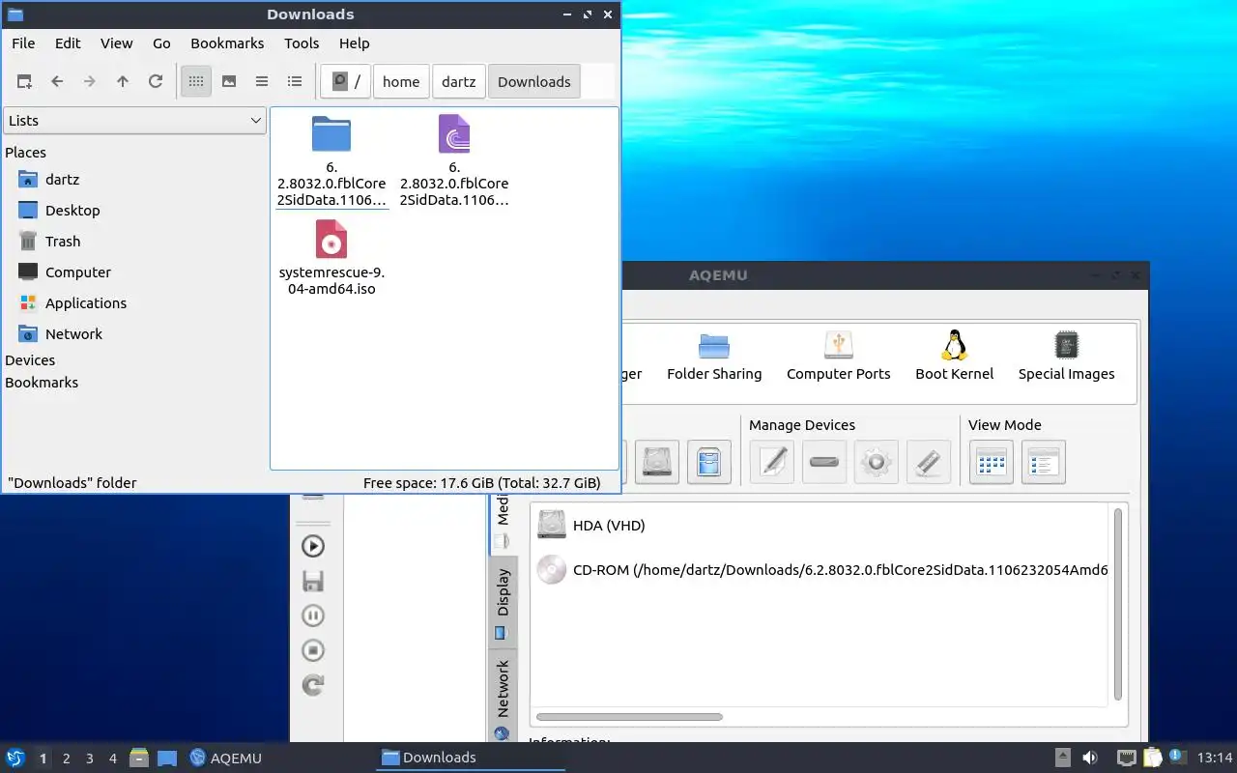Pause the virtual machine

(313, 616)
